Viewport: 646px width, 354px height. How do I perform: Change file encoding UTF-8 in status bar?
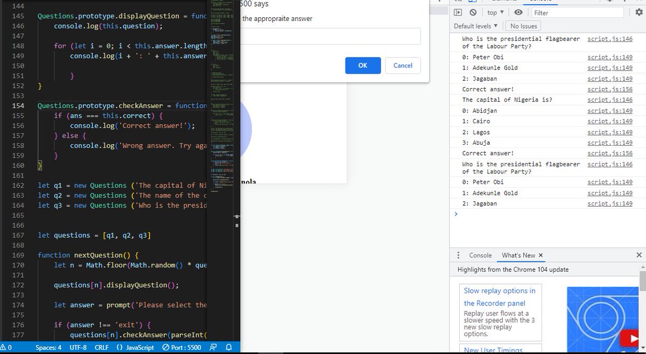click(x=78, y=347)
